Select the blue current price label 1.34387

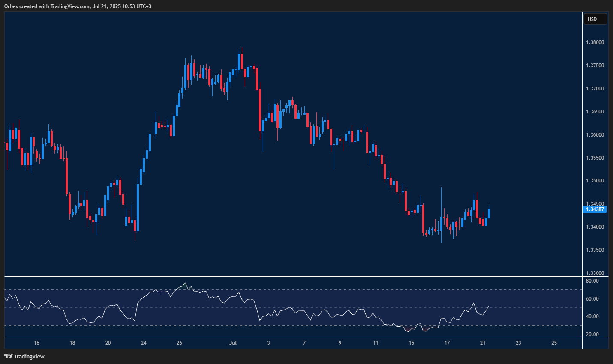click(595, 209)
